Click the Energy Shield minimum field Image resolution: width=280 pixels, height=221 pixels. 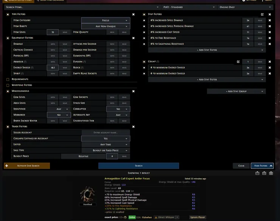[x=53, y=68]
